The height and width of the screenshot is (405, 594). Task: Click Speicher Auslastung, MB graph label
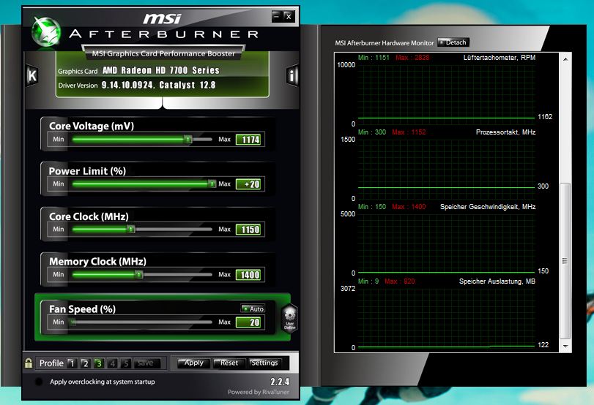497,281
